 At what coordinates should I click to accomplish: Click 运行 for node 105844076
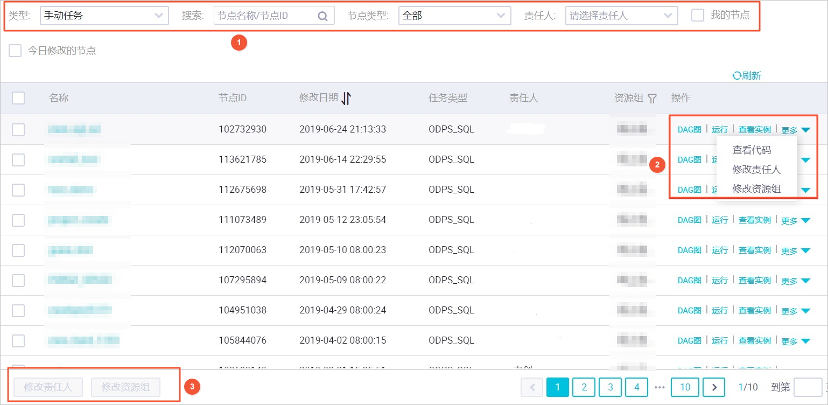[x=720, y=340]
